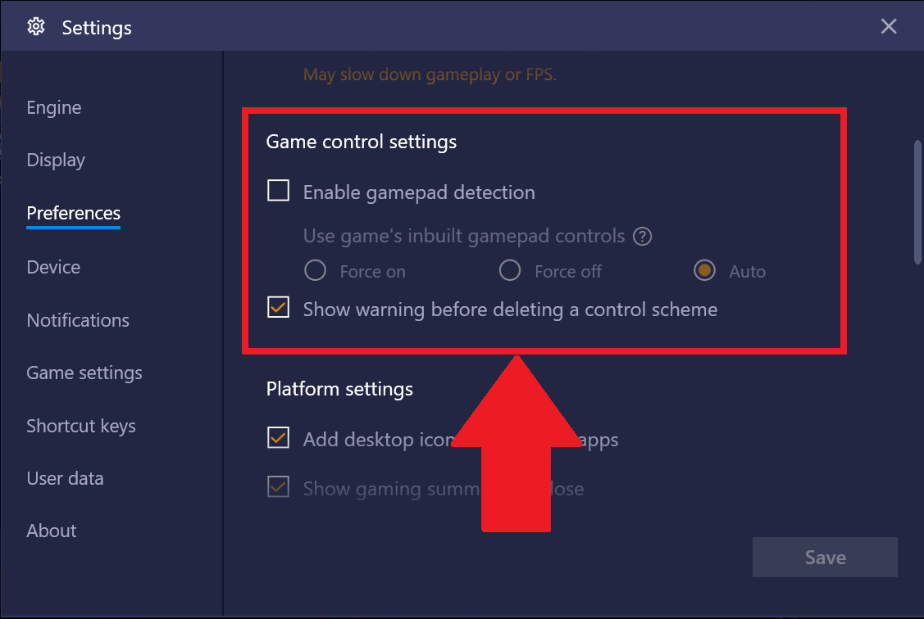Open Game settings in sidebar
Viewport: 924px width, 619px height.
[84, 373]
